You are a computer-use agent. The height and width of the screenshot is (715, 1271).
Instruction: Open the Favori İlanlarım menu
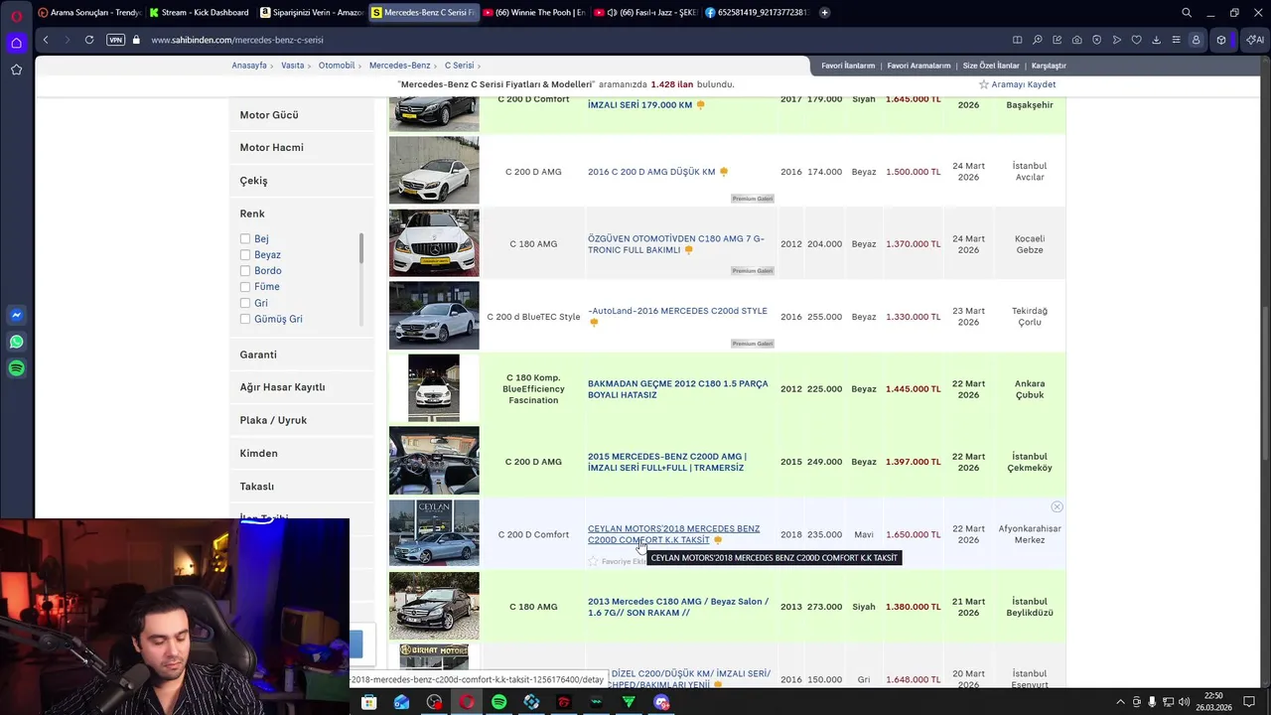pyautogui.click(x=848, y=66)
